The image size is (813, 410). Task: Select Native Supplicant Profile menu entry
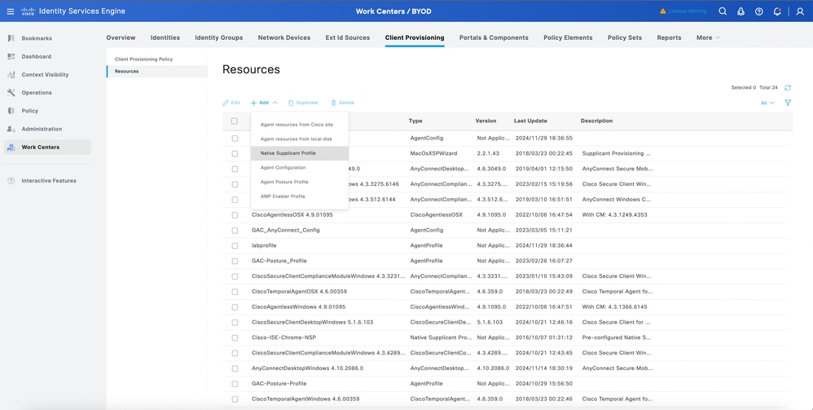[x=300, y=153]
